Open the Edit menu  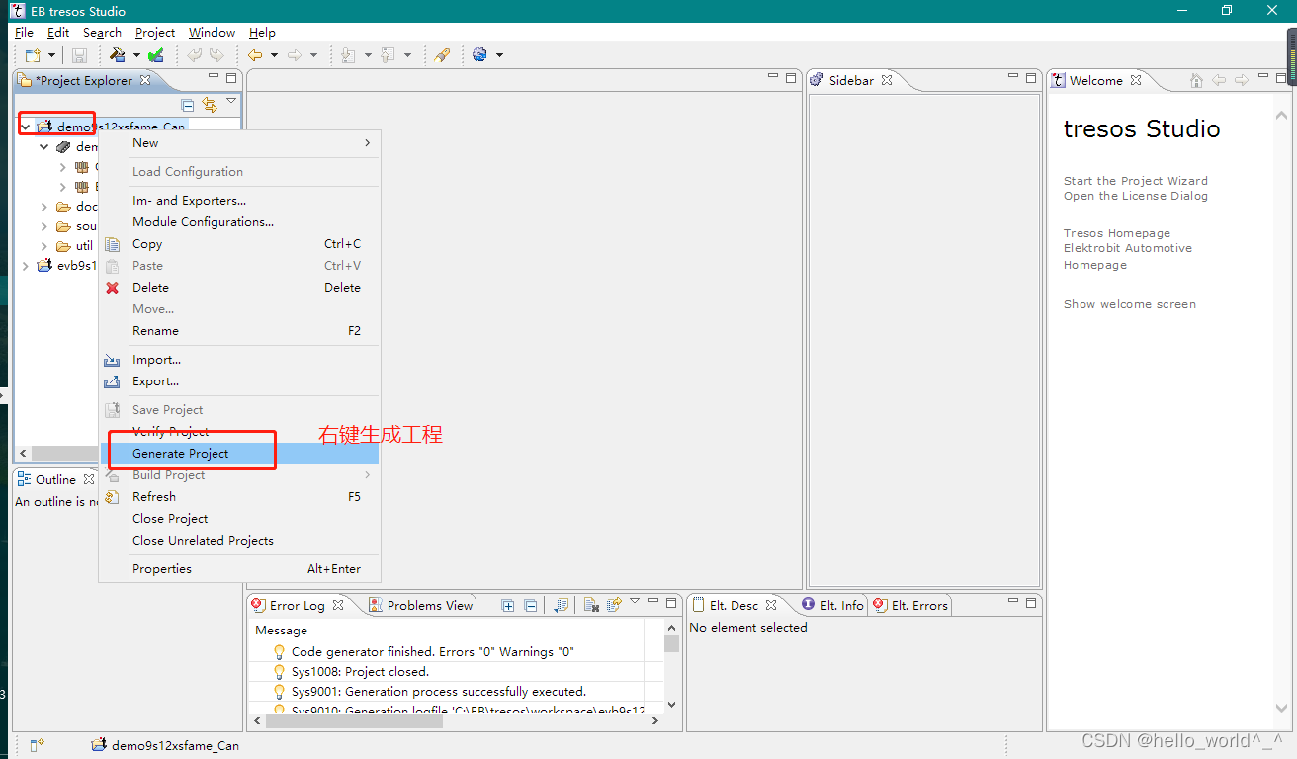58,33
